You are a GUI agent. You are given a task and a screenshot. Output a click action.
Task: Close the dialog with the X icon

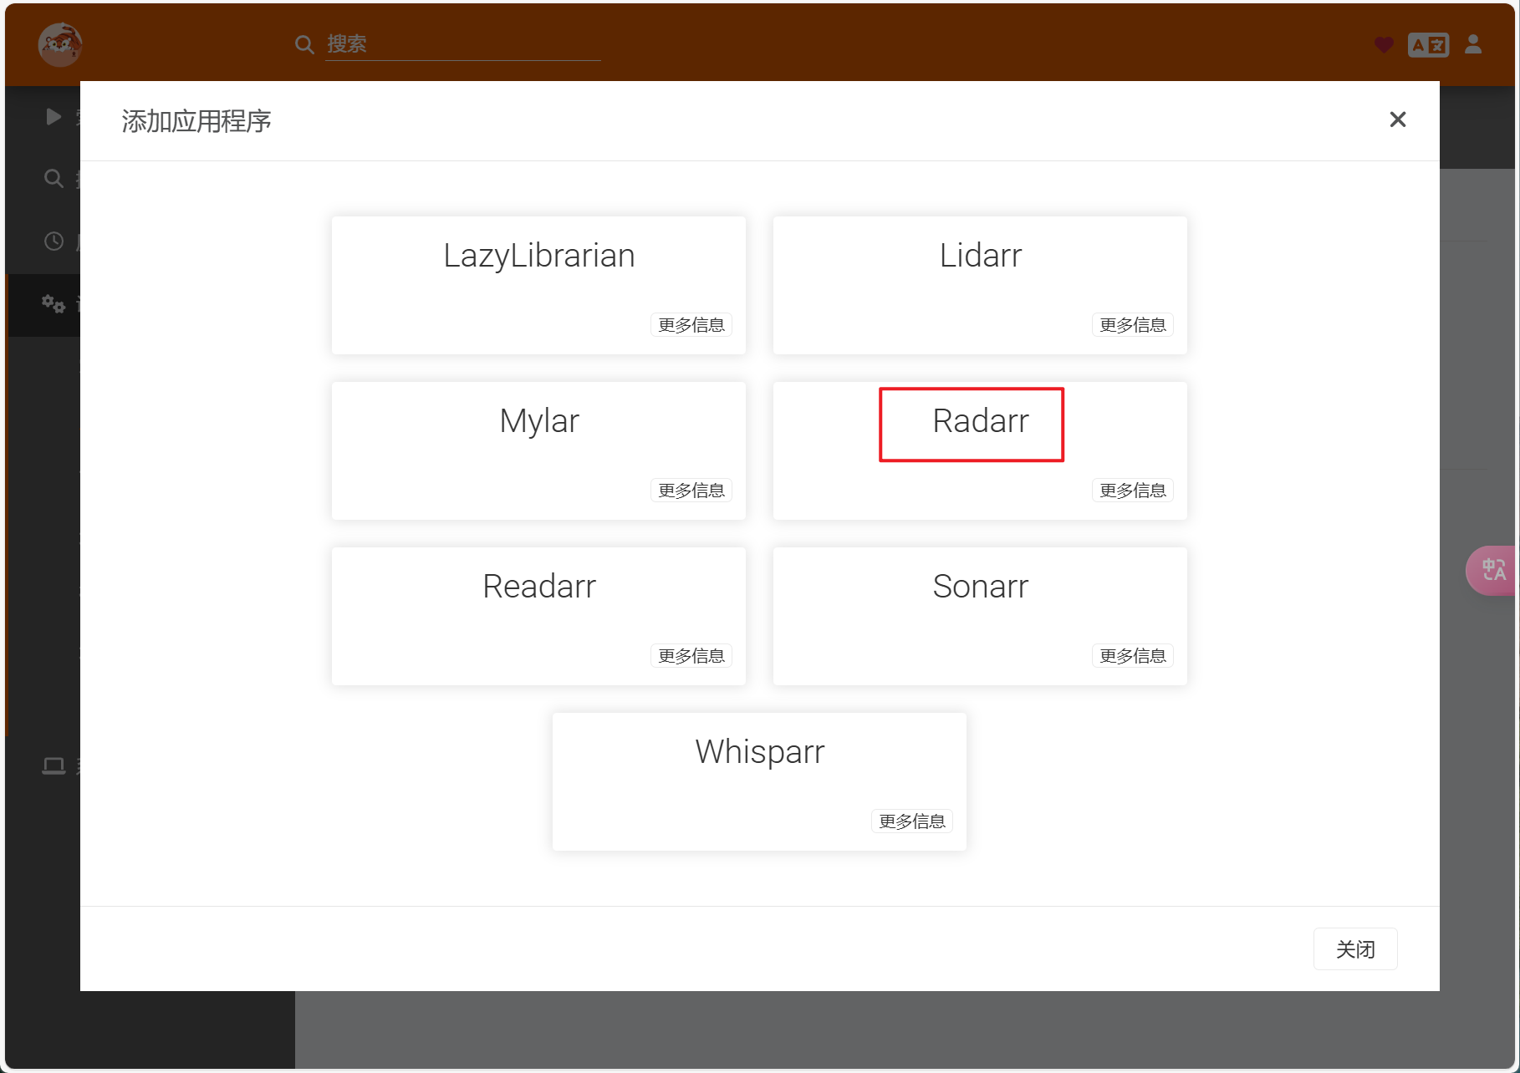click(1398, 120)
